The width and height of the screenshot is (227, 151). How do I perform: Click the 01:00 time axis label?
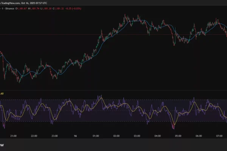pos(96,135)
